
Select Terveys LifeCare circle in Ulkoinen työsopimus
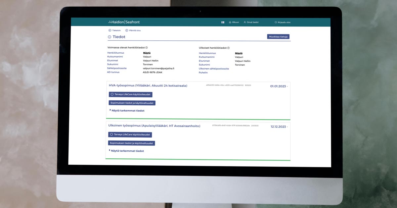(111, 134)
